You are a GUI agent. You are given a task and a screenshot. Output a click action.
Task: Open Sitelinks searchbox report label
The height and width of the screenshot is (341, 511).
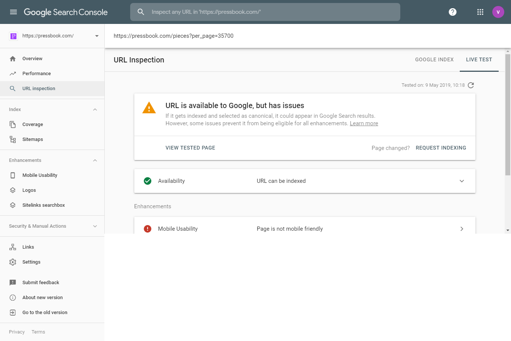pos(44,205)
